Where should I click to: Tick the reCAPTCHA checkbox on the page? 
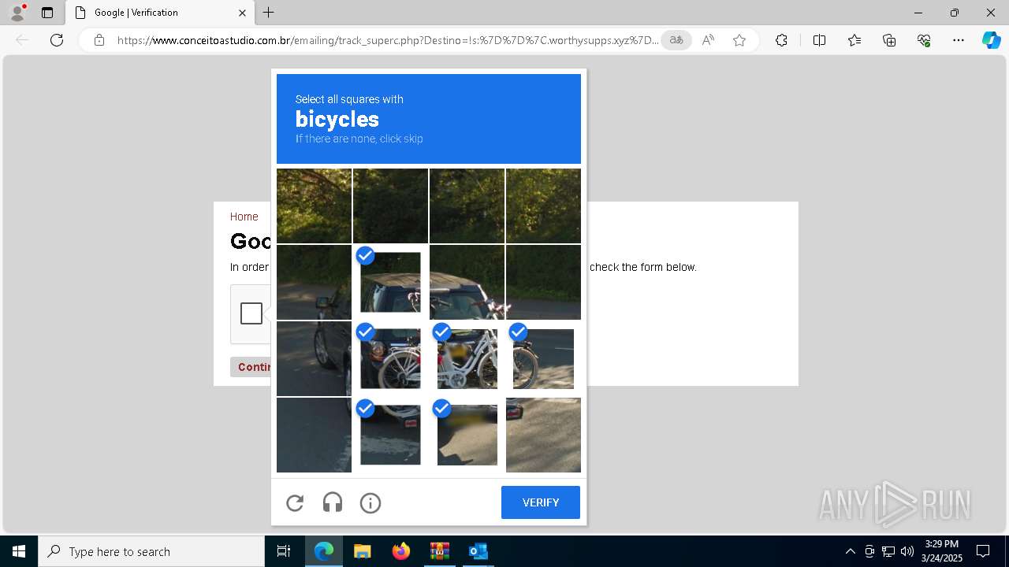[x=251, y=313]
